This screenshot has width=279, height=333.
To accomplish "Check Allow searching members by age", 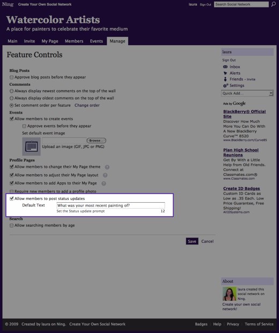I will [11, 226].
